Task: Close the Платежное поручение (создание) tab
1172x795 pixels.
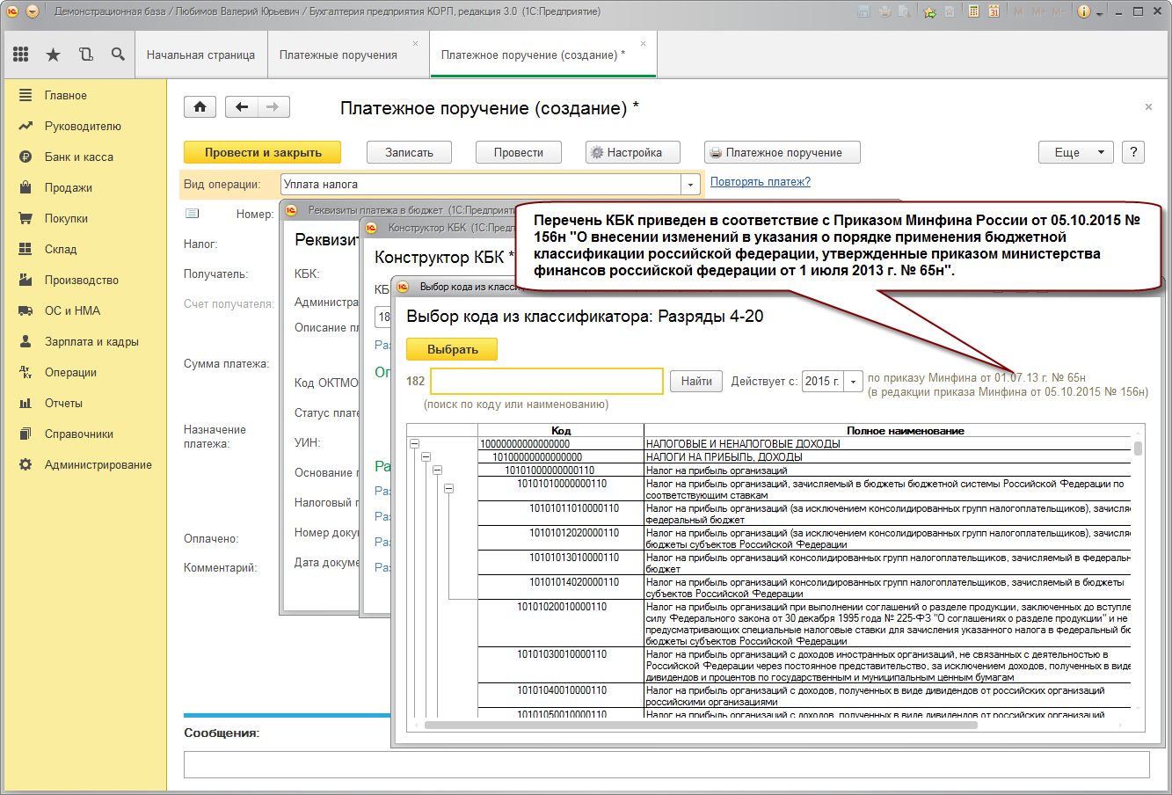Action: [x=644, y=43]
